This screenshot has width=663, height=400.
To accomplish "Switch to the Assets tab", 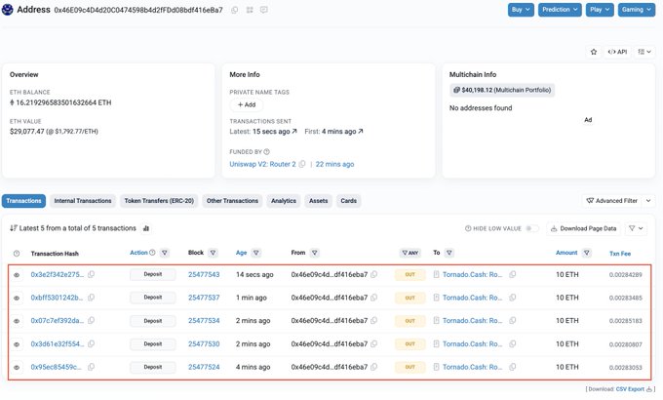I will click(x=319, y=201).
